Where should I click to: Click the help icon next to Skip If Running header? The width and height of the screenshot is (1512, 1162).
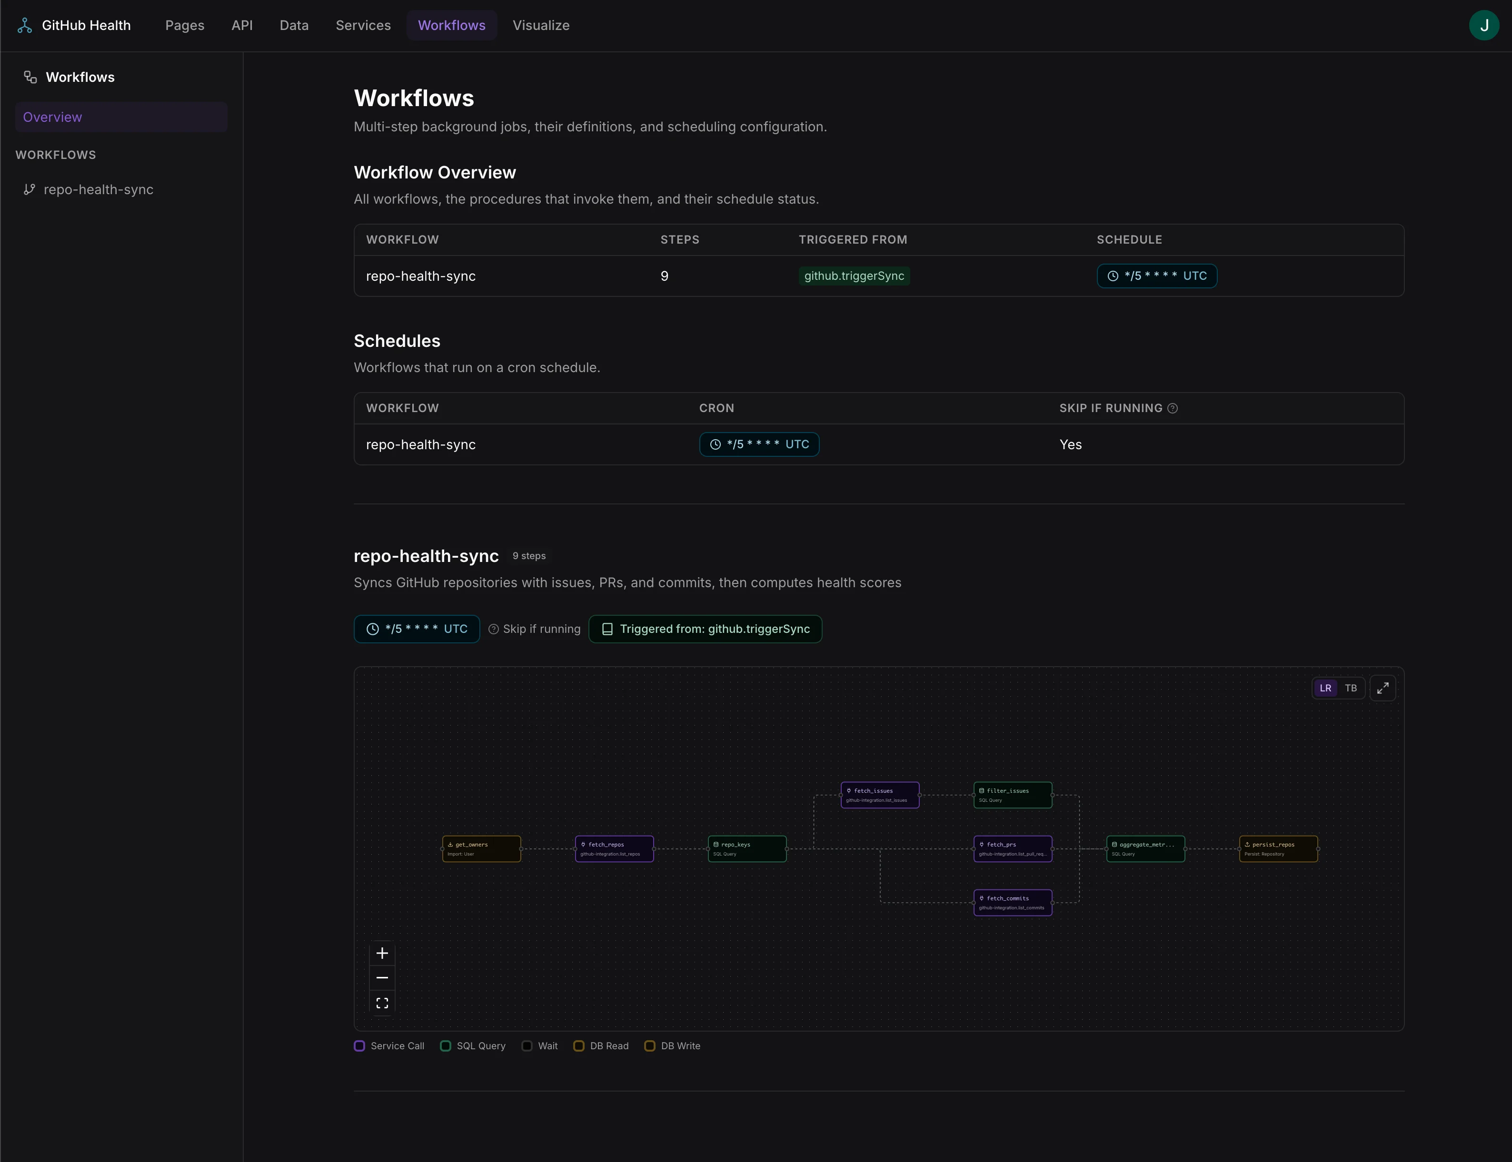click(1172, 408)
